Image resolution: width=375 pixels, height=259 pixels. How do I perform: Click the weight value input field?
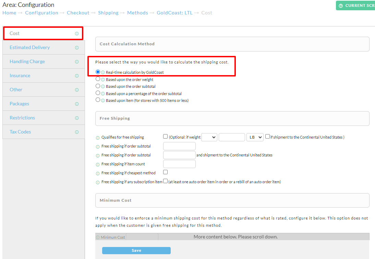[x=232, y=137]
